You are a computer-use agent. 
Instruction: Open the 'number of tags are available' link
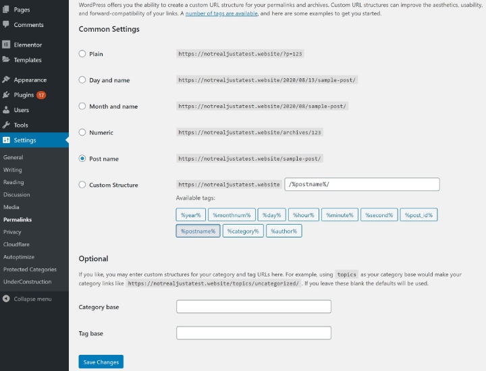(x=221, y=13)
